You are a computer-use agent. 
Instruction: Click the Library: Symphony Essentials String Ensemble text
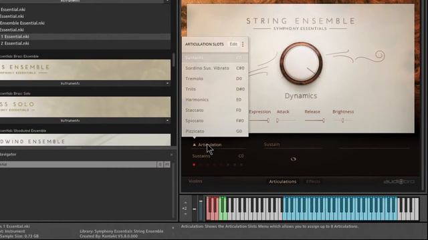pos(122,231)
